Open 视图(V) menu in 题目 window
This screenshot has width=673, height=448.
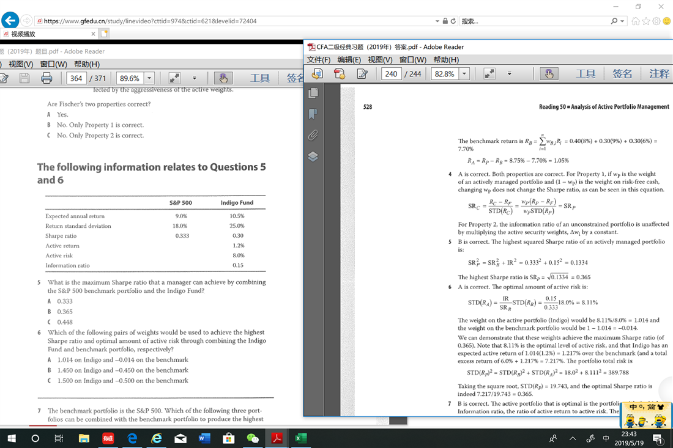click(21, 64)
